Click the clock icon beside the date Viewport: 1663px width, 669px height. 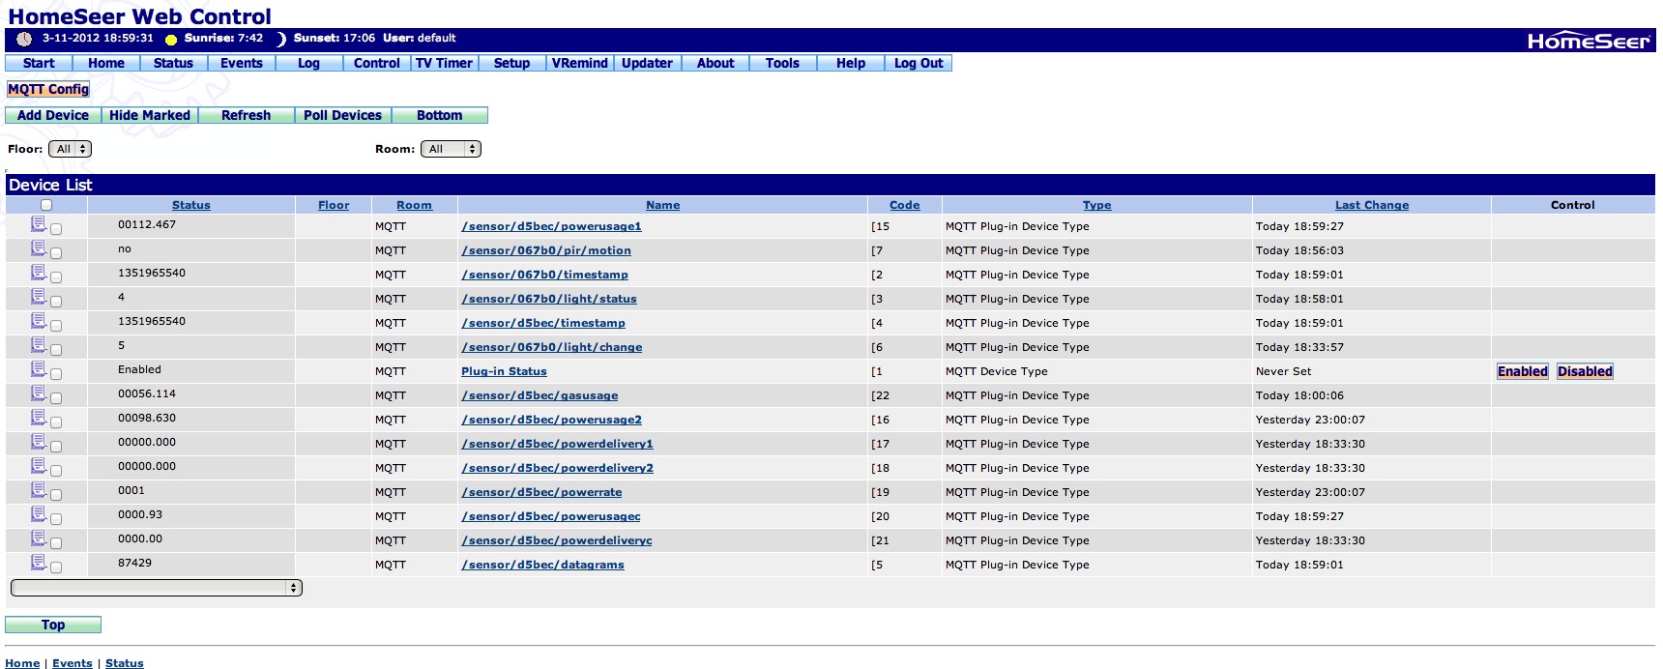(x=24, y=39)
